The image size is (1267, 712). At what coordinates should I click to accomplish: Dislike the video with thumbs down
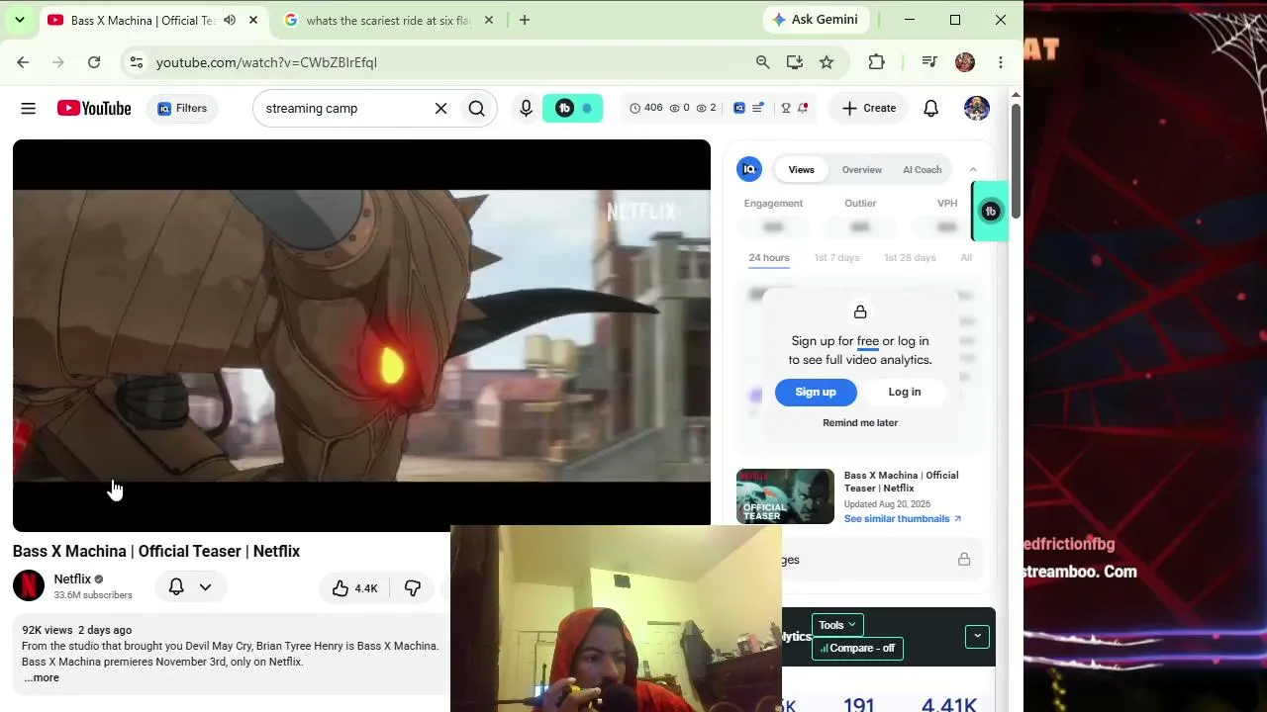(x=413, y=588)
